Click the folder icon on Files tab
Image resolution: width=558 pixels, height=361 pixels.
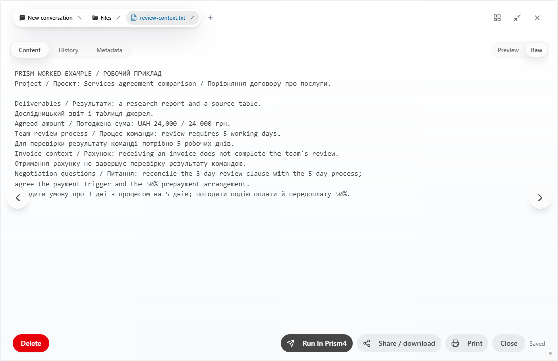(95, 18)
